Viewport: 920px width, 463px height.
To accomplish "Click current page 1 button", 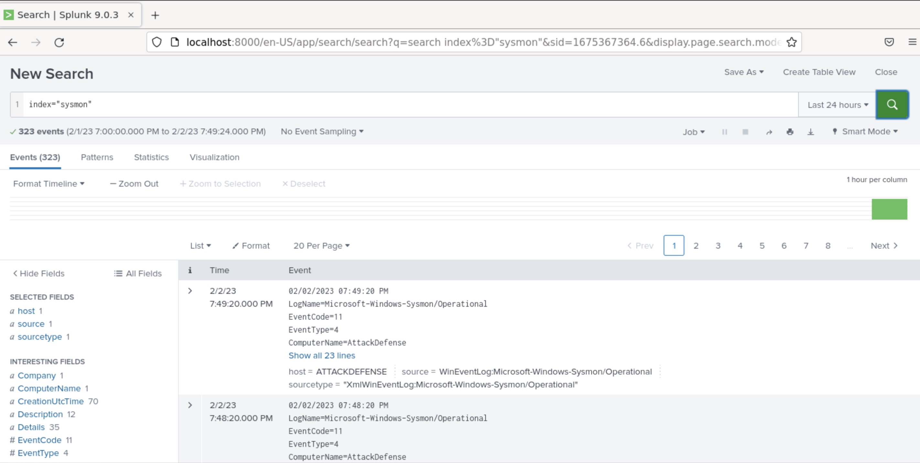I will click(x=674, y=245).
